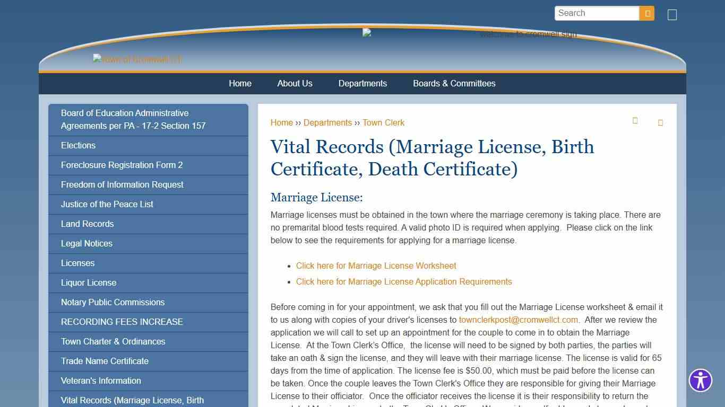The width and height of the screenshot is (725, 407).
Task: Email the town clerk via townclerkpost@cromwellct.com
Action: (517, 320)
